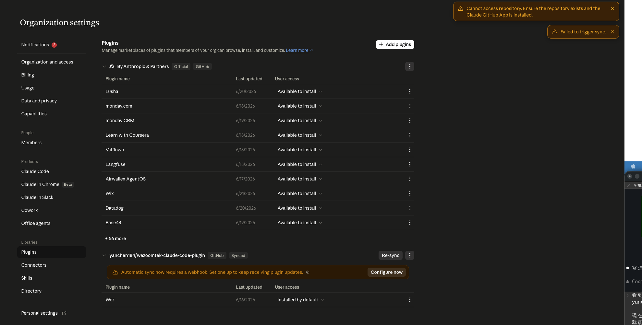This screenshot has height=325, width=642.
Task: Click the Personal settings external link icon
Action: 64,313
